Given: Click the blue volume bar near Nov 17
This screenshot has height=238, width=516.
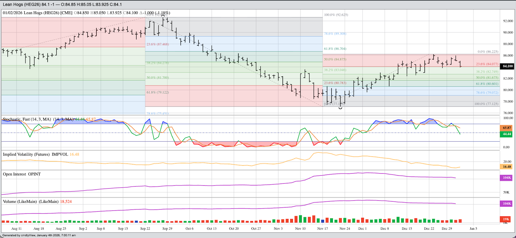Looking at the screenshot, I should 323,221.
